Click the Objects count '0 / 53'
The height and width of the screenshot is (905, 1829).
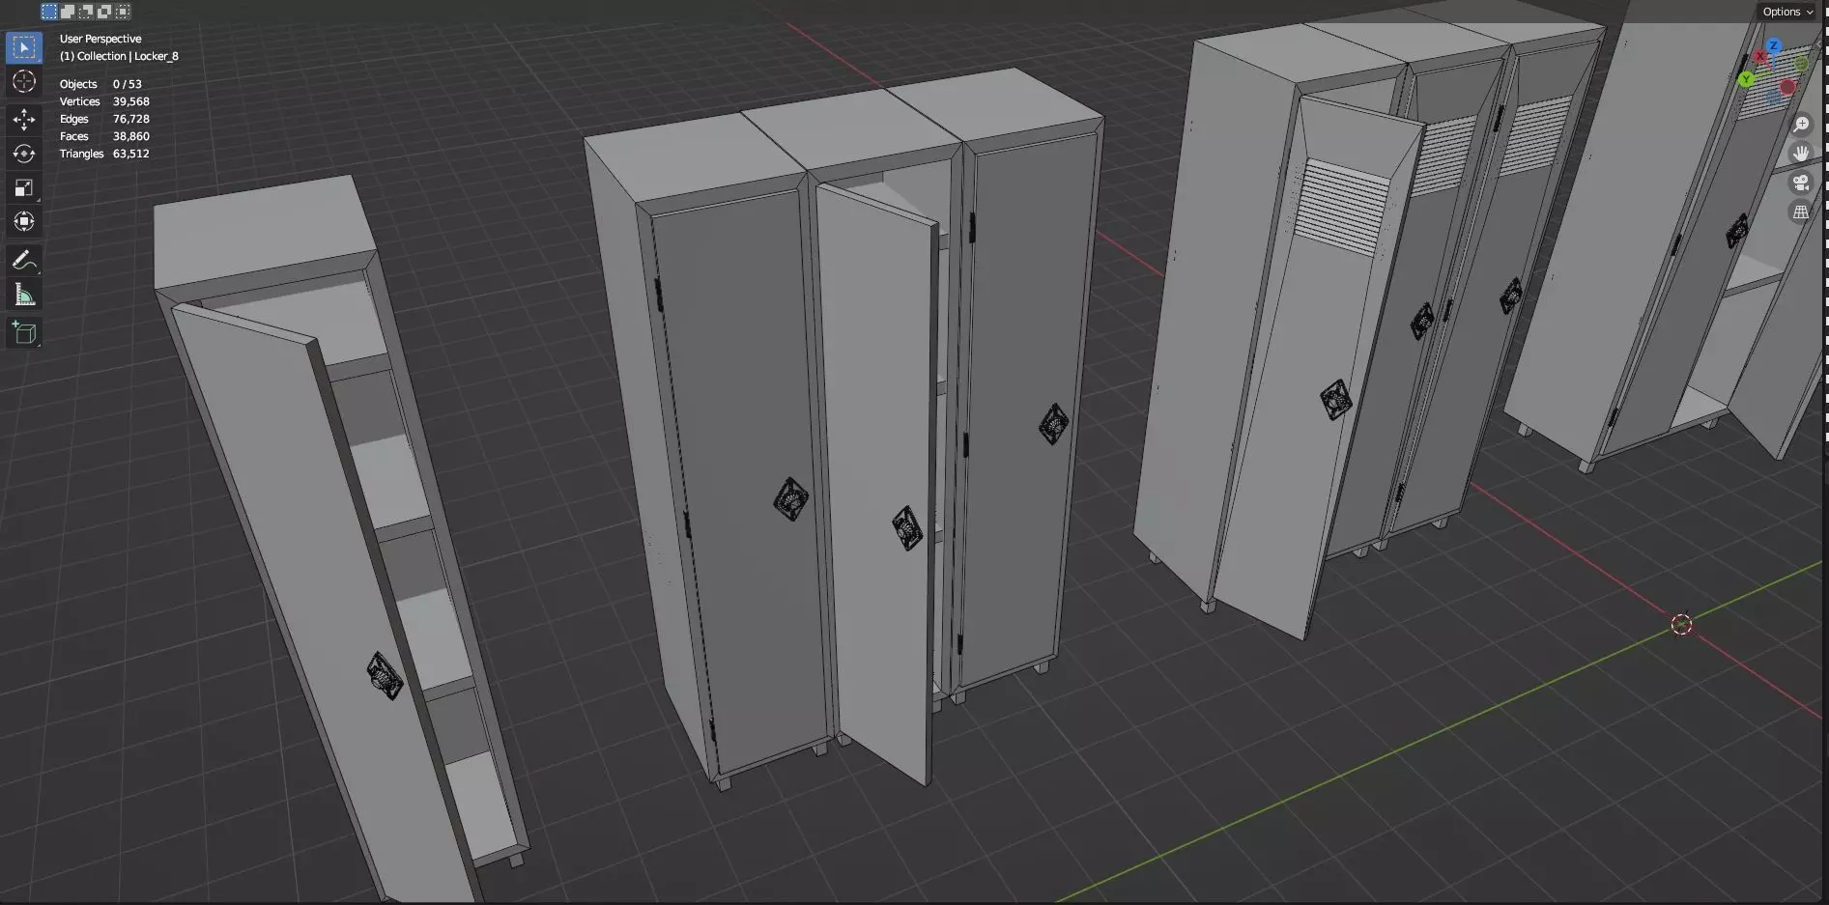pos(128,84)
